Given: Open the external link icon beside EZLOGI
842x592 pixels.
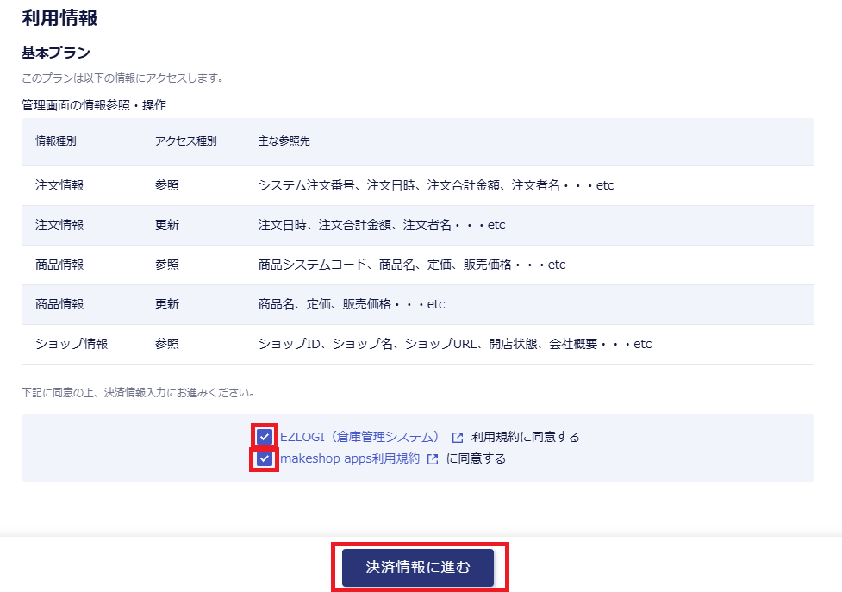Looking at the screenshot, I should (458, 438).
